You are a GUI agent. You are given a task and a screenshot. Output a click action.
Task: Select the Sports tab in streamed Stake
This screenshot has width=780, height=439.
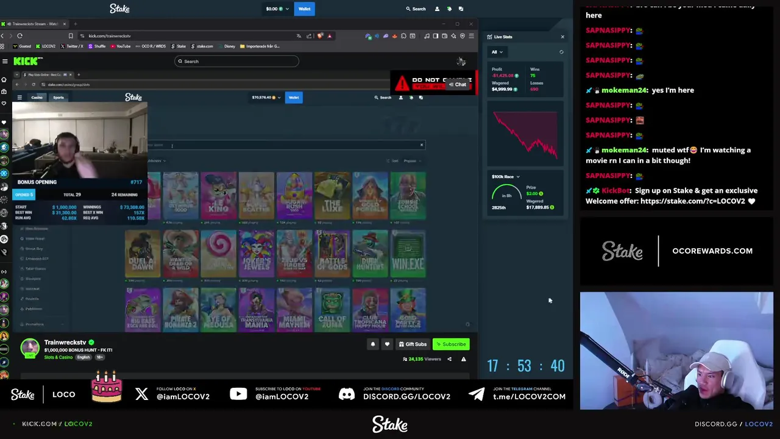(58, 98)
